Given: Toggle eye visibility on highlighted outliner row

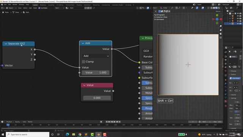Looking at the screenshot, I should (238, 24).
